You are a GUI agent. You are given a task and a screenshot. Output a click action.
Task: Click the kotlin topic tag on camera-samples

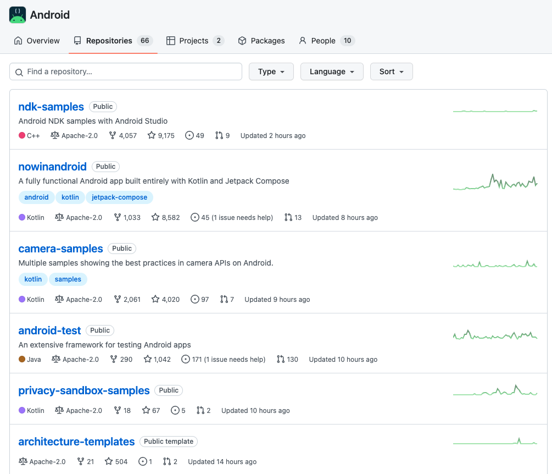pos(33,279)
